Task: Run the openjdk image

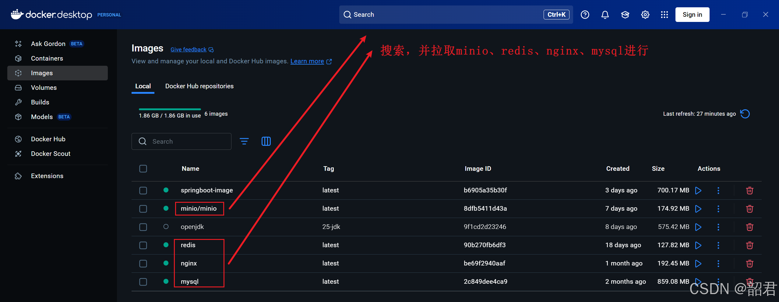Action: click(698, 227)
